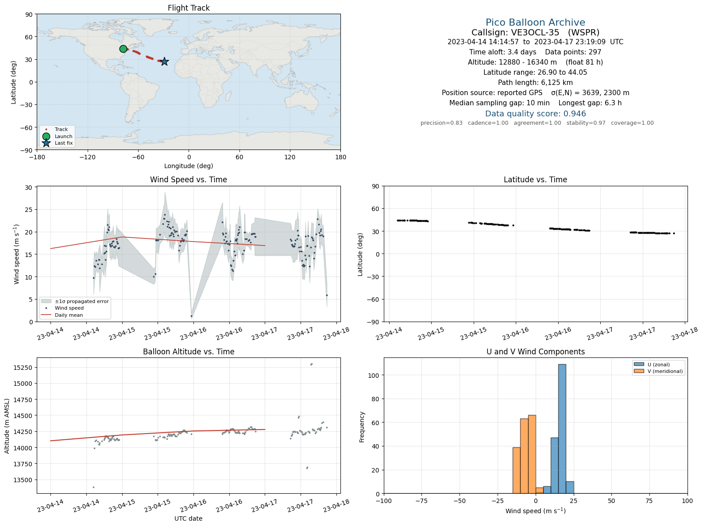The image size is (703, 526).
Task: Select the blue Last fix star in the map legend
Action: point(46,143)
